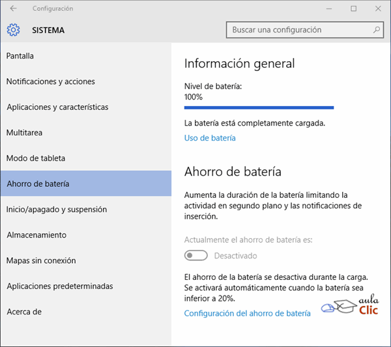Click the search magnifier icon
This screenshot has height=347, width=391.
coord(377,30)
